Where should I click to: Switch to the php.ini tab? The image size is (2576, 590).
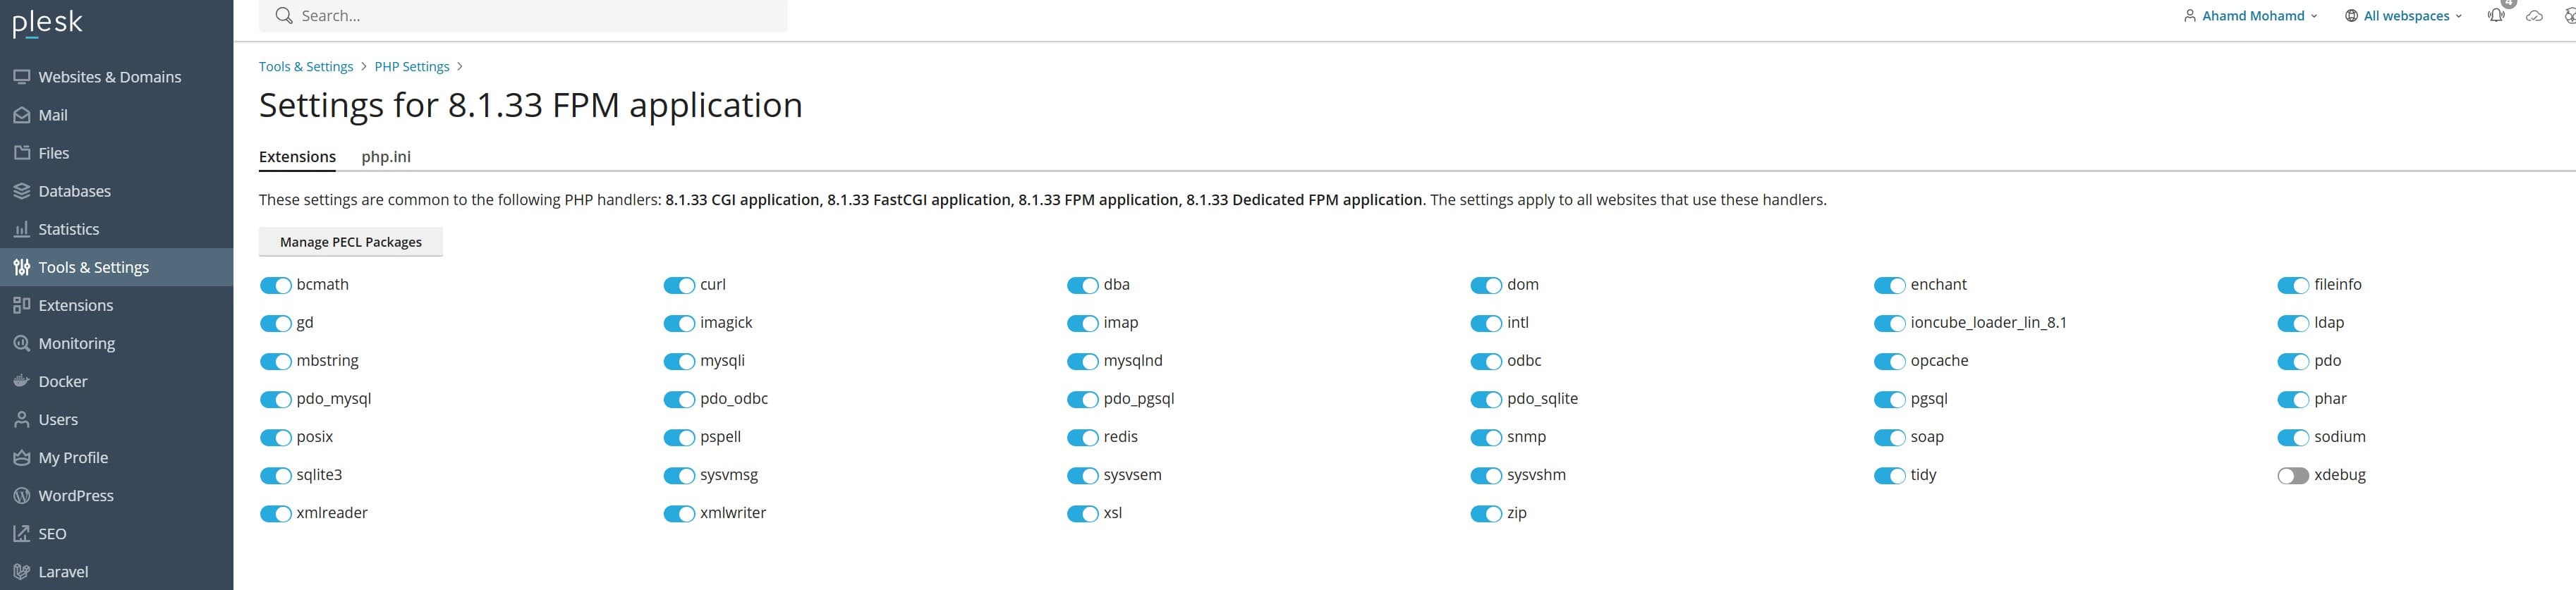386,156
